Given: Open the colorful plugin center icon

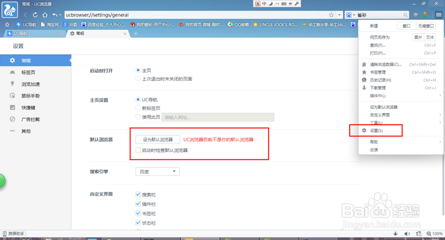Looking at the screenshot, I should click(426, 15).
